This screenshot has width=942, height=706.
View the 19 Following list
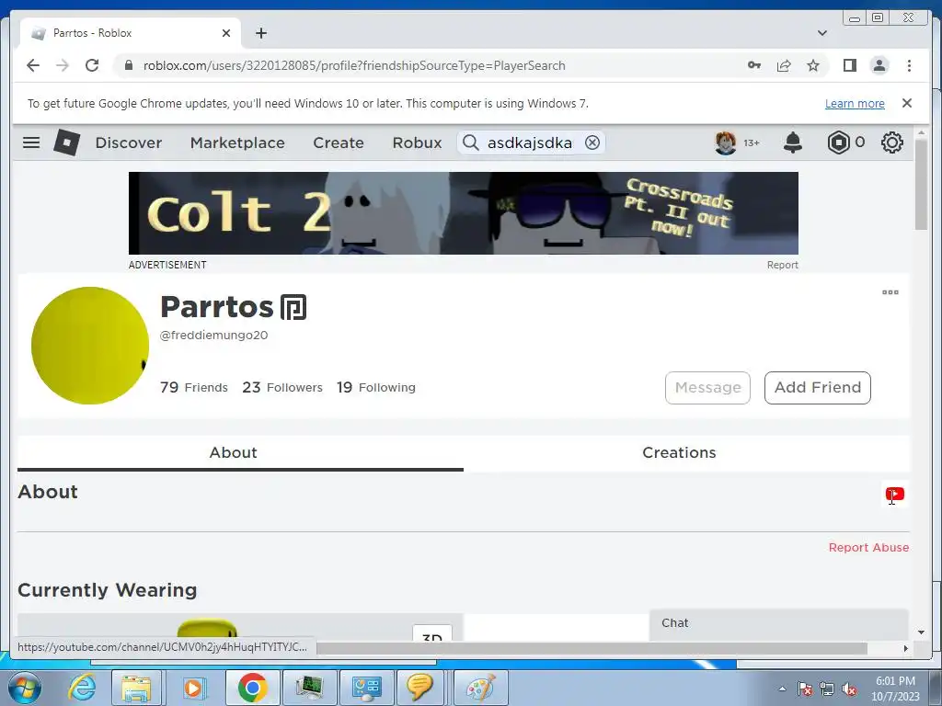[376, 387]
